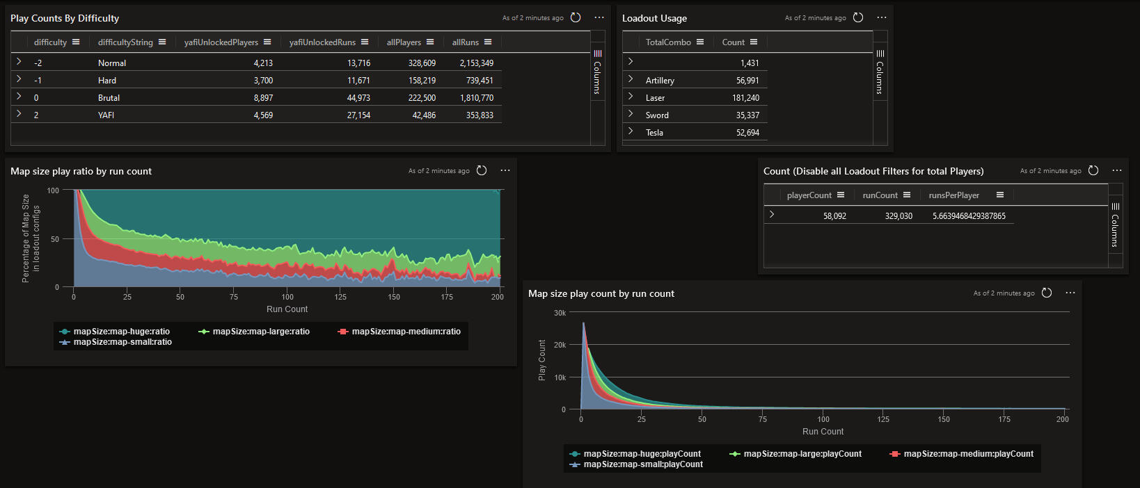Toggle map-medium ratio legend entry

point(406,332)
